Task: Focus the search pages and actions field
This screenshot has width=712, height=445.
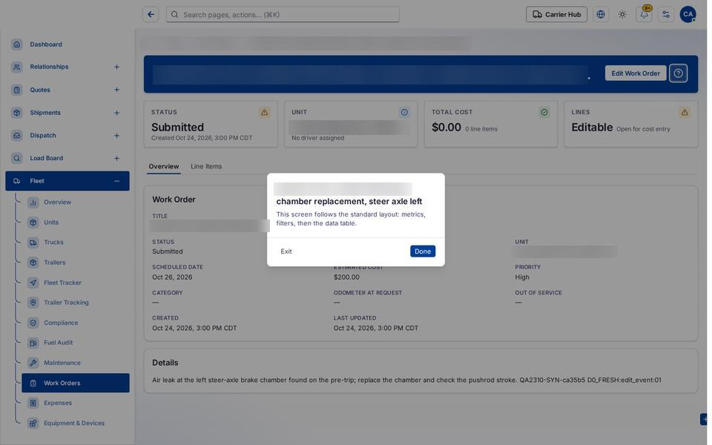Action: pos(283,15)
